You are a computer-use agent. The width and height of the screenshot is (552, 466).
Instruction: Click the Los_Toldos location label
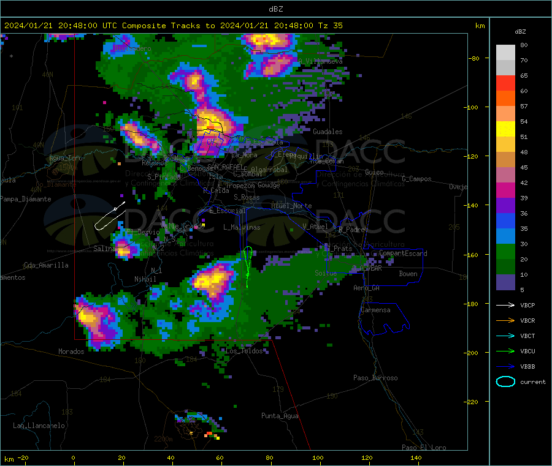pos(244,351)
